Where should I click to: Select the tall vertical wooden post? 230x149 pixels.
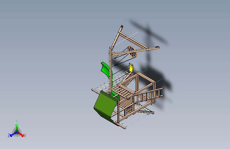point(110,71)
